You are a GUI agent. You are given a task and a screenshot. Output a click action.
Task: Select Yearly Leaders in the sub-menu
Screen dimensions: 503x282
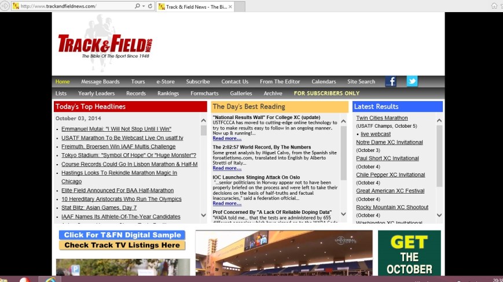click(96, 94)
